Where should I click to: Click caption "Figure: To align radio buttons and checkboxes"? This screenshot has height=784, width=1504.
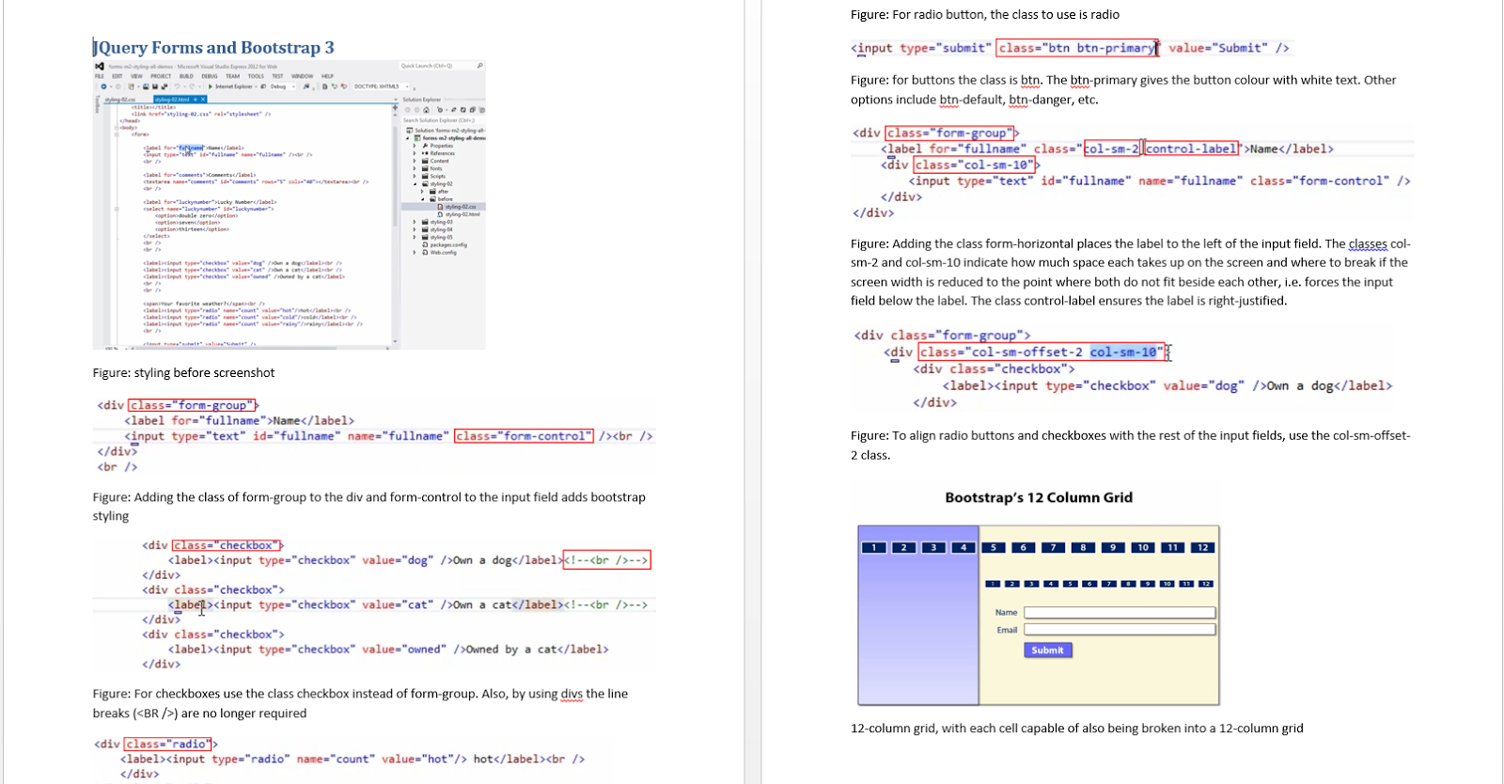(1131, 446)
